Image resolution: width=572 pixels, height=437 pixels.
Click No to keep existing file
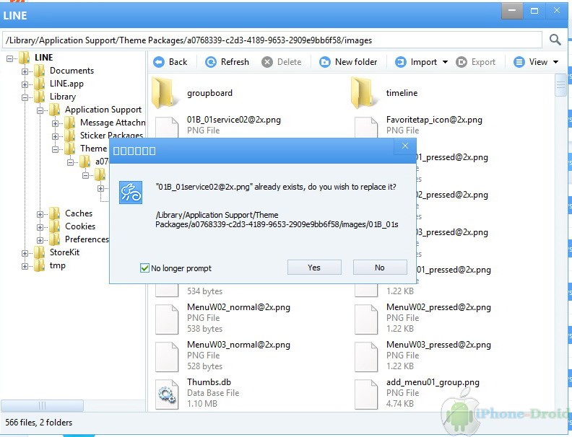380,268
